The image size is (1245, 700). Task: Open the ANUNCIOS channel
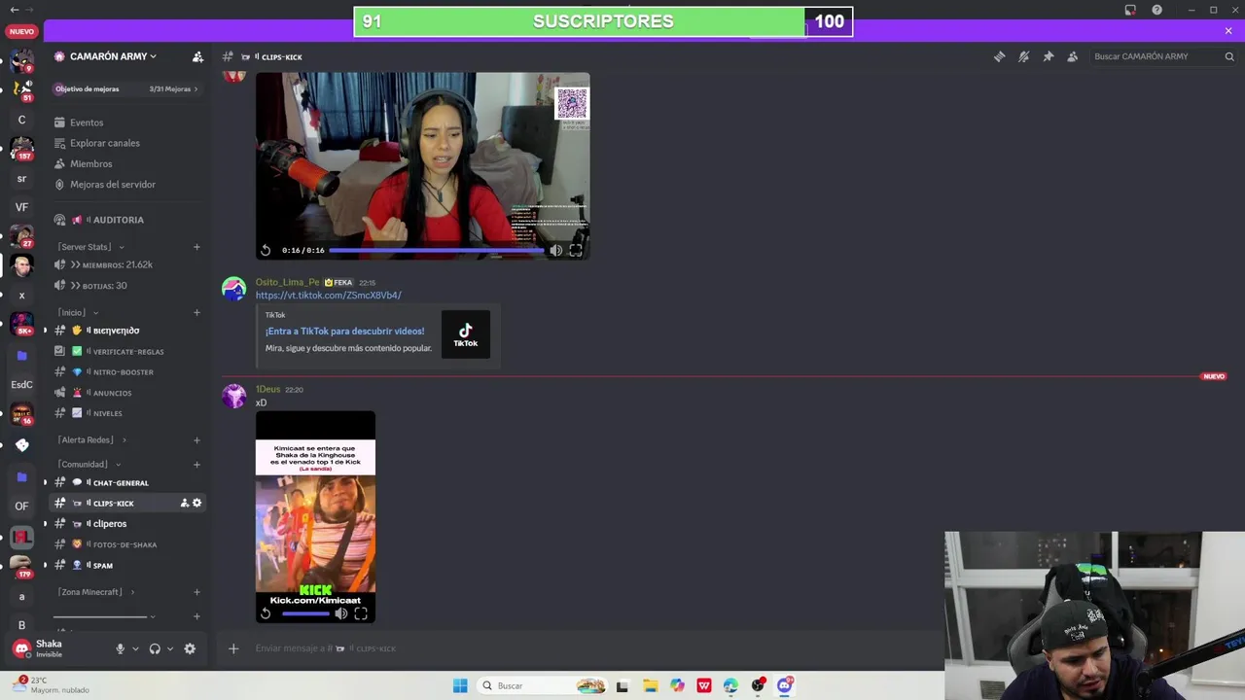[112, 393]
